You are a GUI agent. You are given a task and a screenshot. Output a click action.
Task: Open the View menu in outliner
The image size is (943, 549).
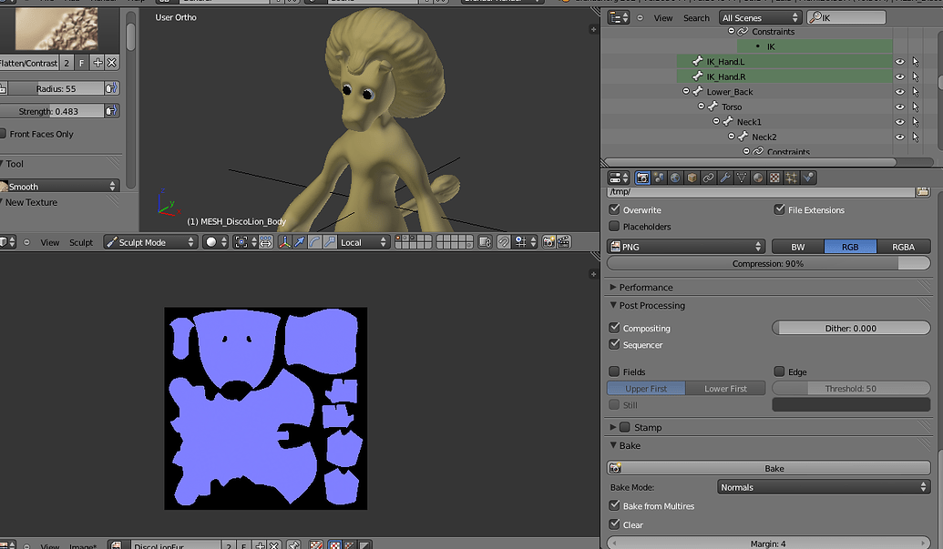pos(663,18)
